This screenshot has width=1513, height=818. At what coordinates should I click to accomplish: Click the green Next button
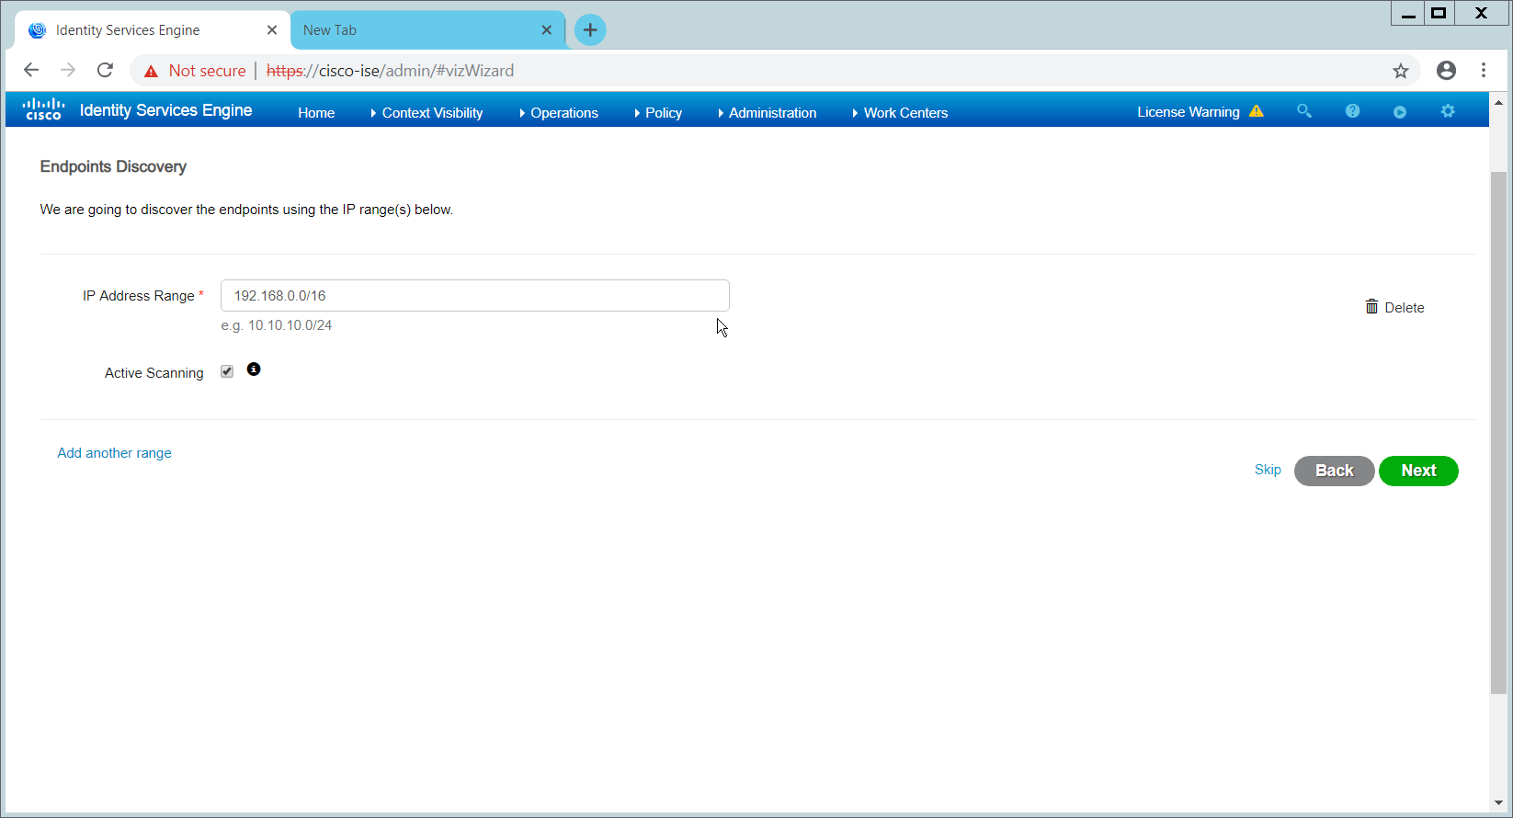1417,471
